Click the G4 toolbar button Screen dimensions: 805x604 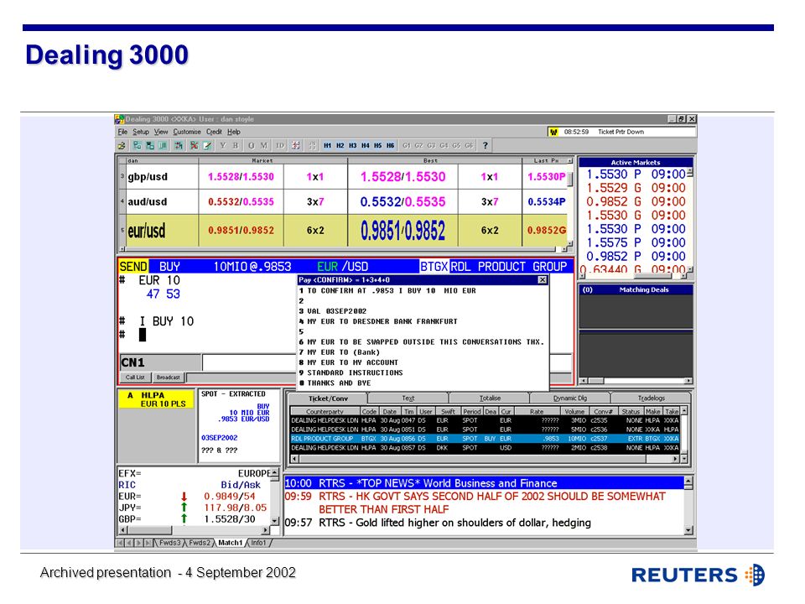444,146
